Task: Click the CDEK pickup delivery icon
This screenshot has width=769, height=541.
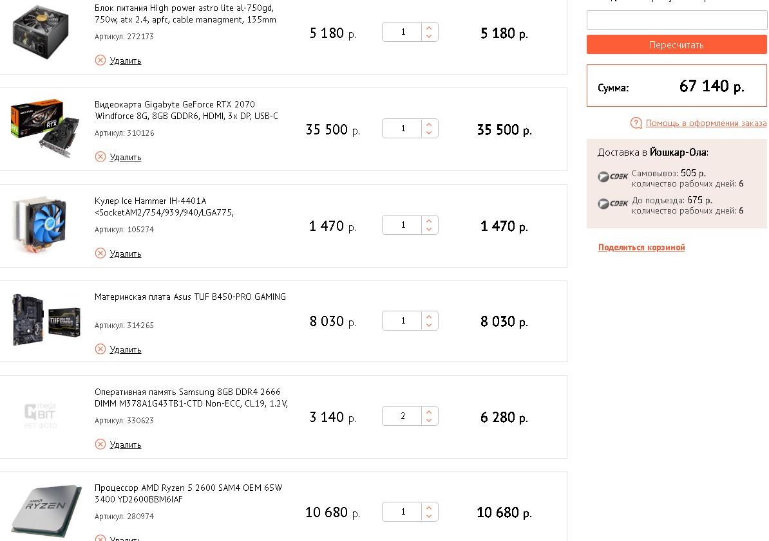Action: pos(612,177)
